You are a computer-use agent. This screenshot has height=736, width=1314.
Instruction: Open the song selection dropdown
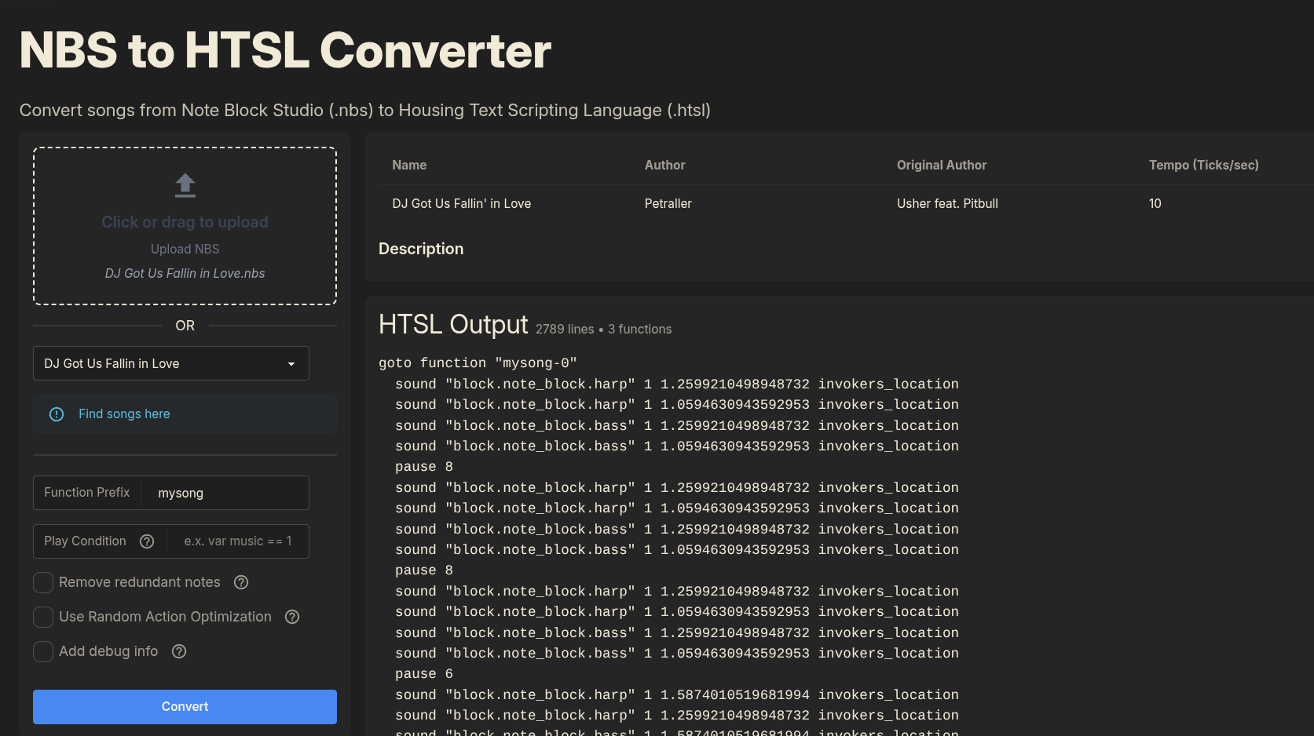pos(170,363)
